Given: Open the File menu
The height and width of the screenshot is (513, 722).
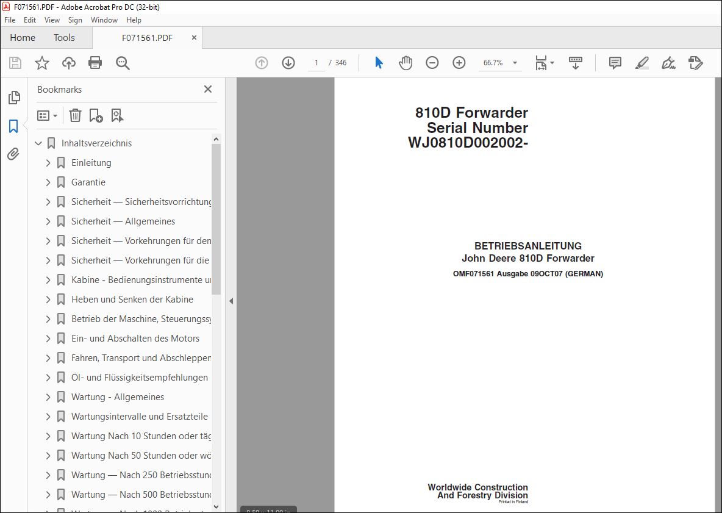Looking at the screenshot, I should click(10, 20).
